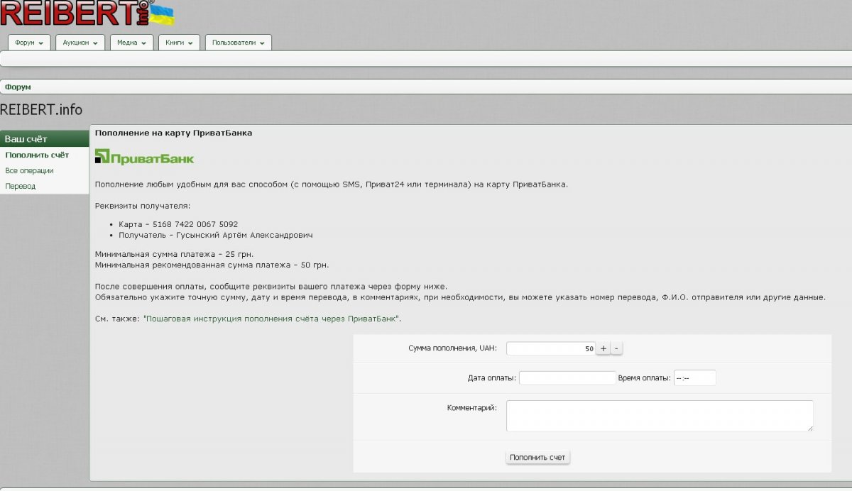Focus the Дата оплаты date field
The height and width of the screenshot is (491, 852).
(567, 377)
